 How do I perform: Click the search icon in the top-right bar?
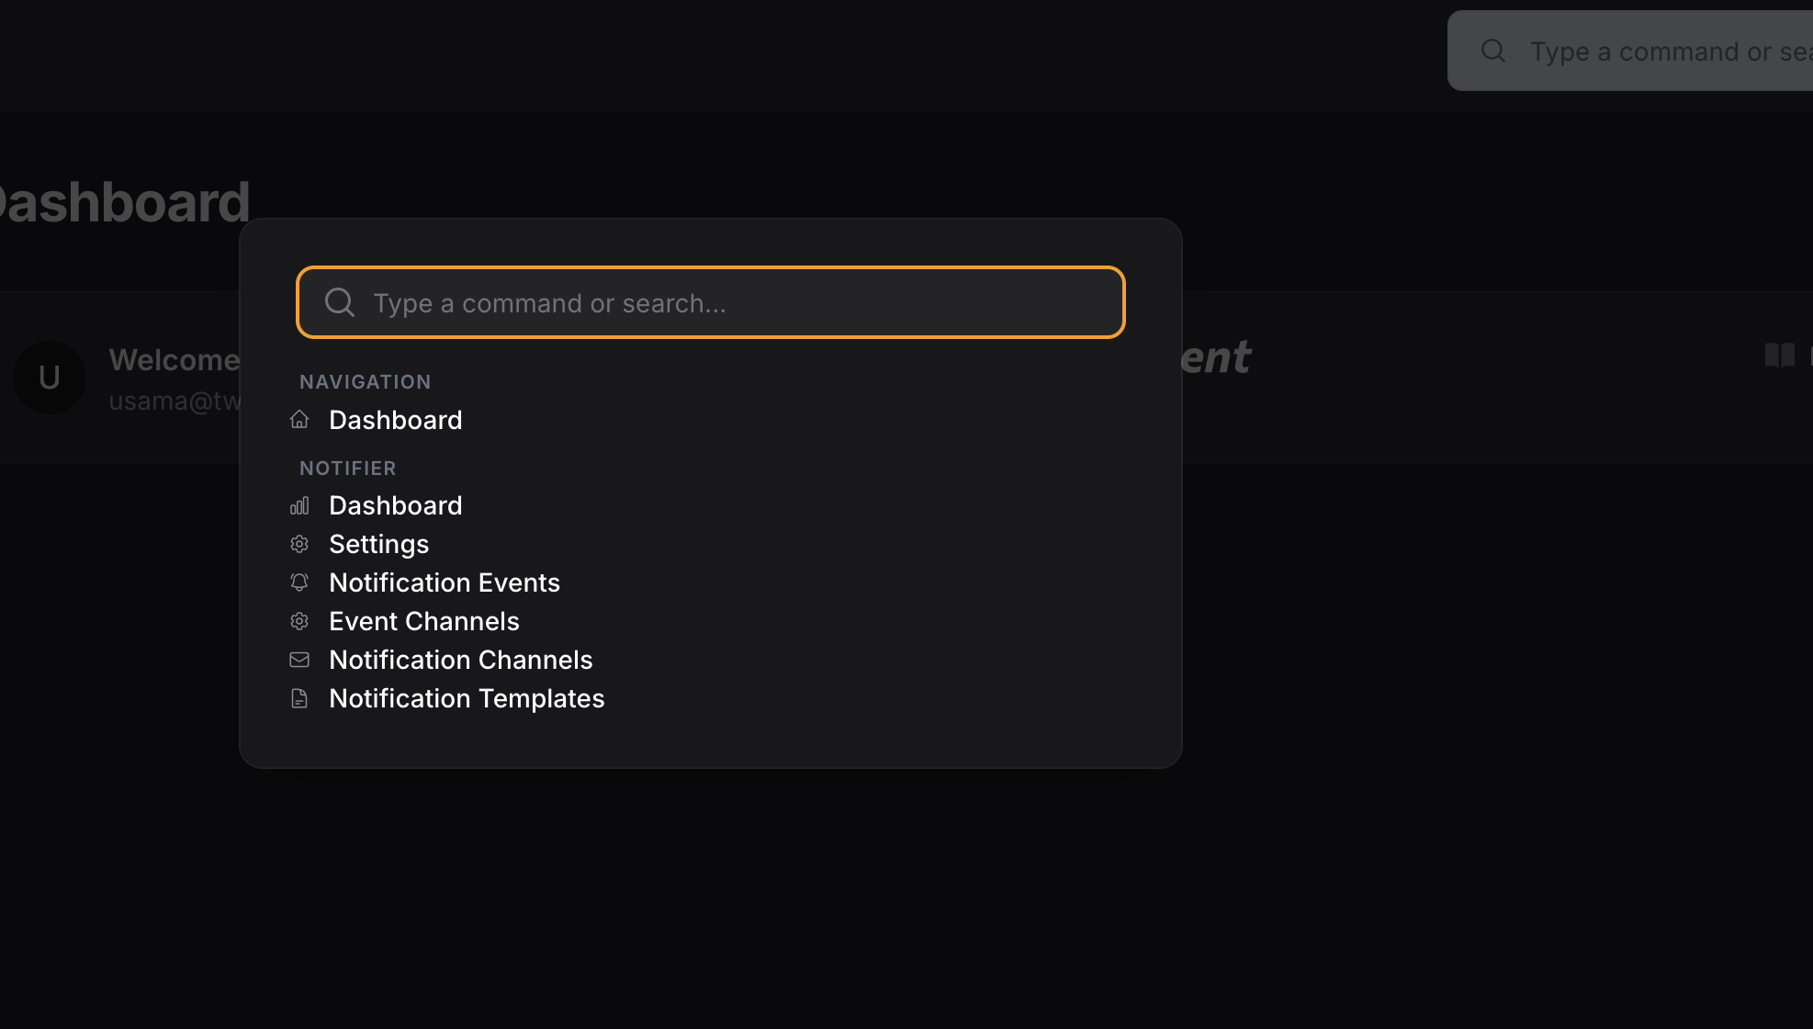1492,51
